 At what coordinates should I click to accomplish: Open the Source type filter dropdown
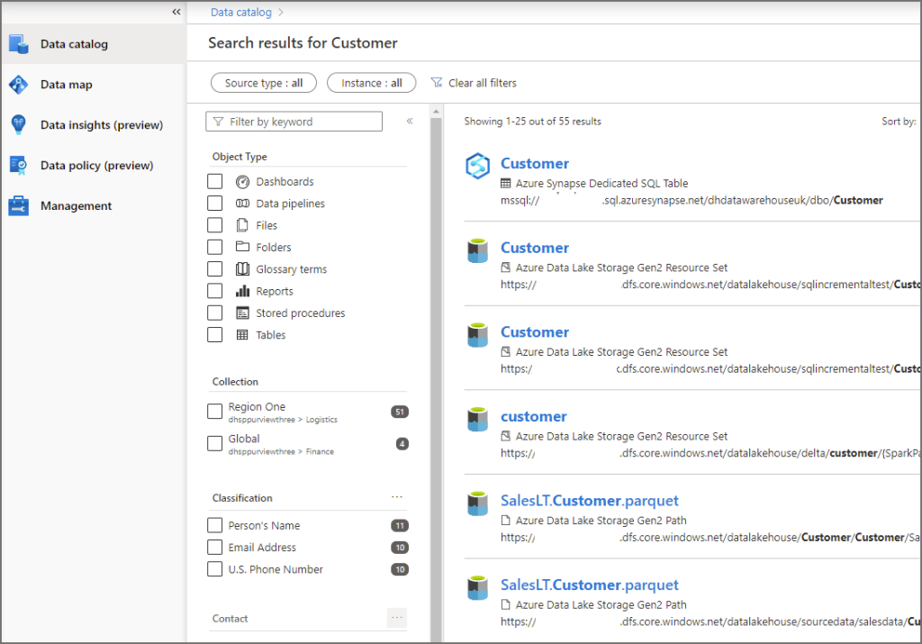(264, 83)
